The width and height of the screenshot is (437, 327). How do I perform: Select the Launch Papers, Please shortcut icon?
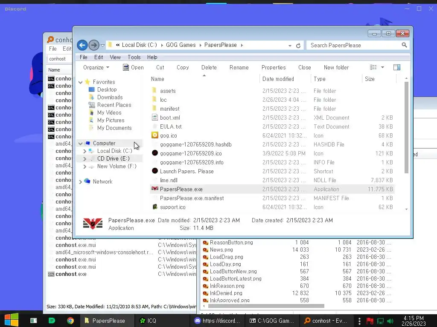(154, 171)
